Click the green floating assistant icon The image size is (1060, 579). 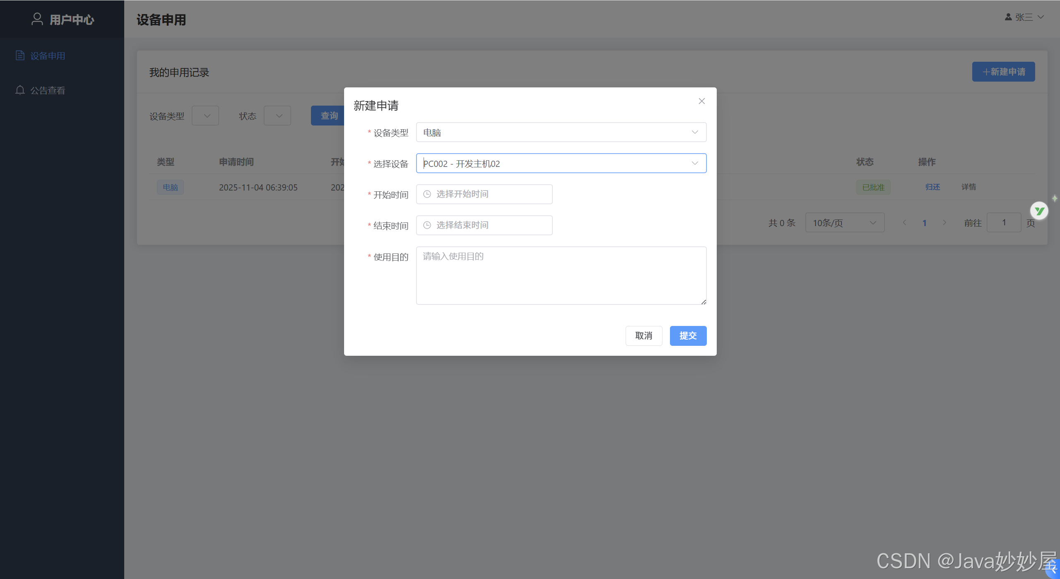click(1039, 211)
